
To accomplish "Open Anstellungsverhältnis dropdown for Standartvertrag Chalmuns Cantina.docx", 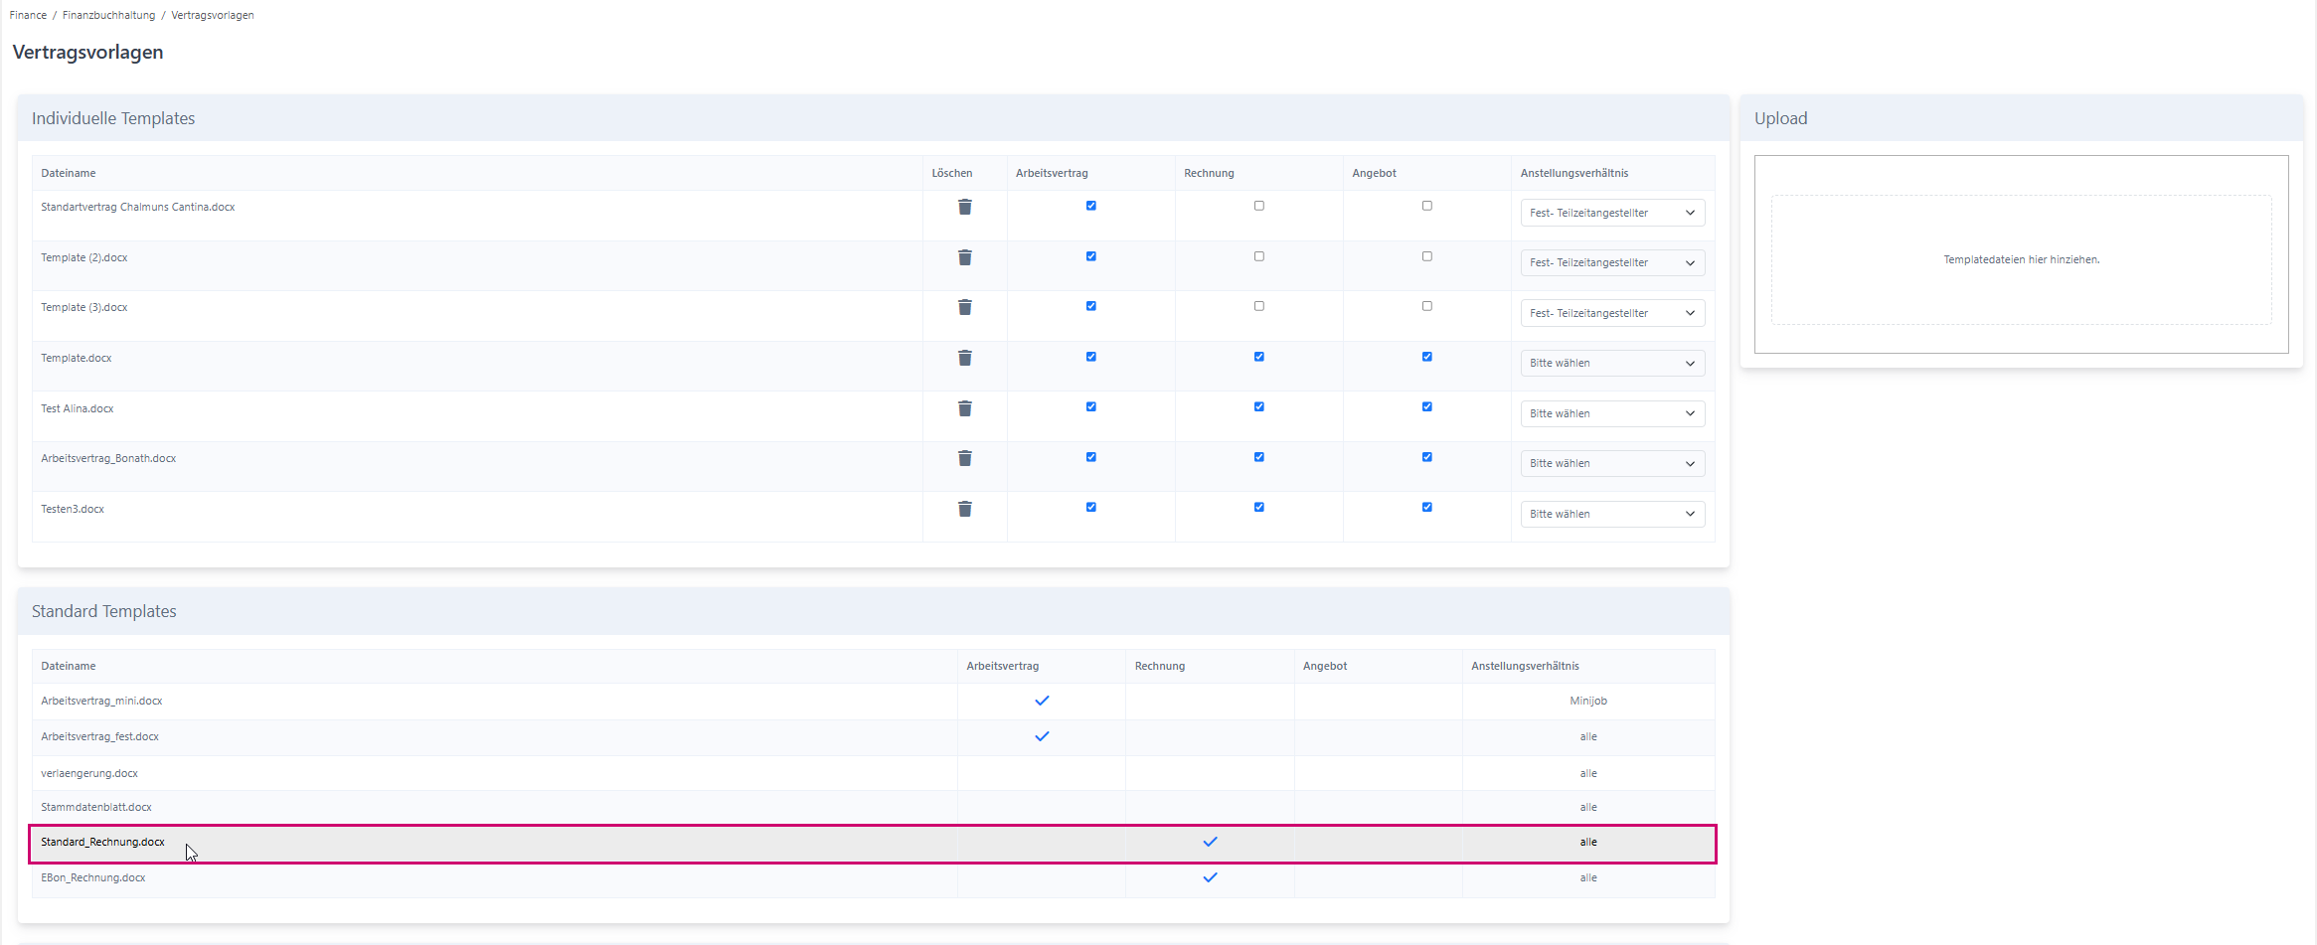I will pos(1612,213).
